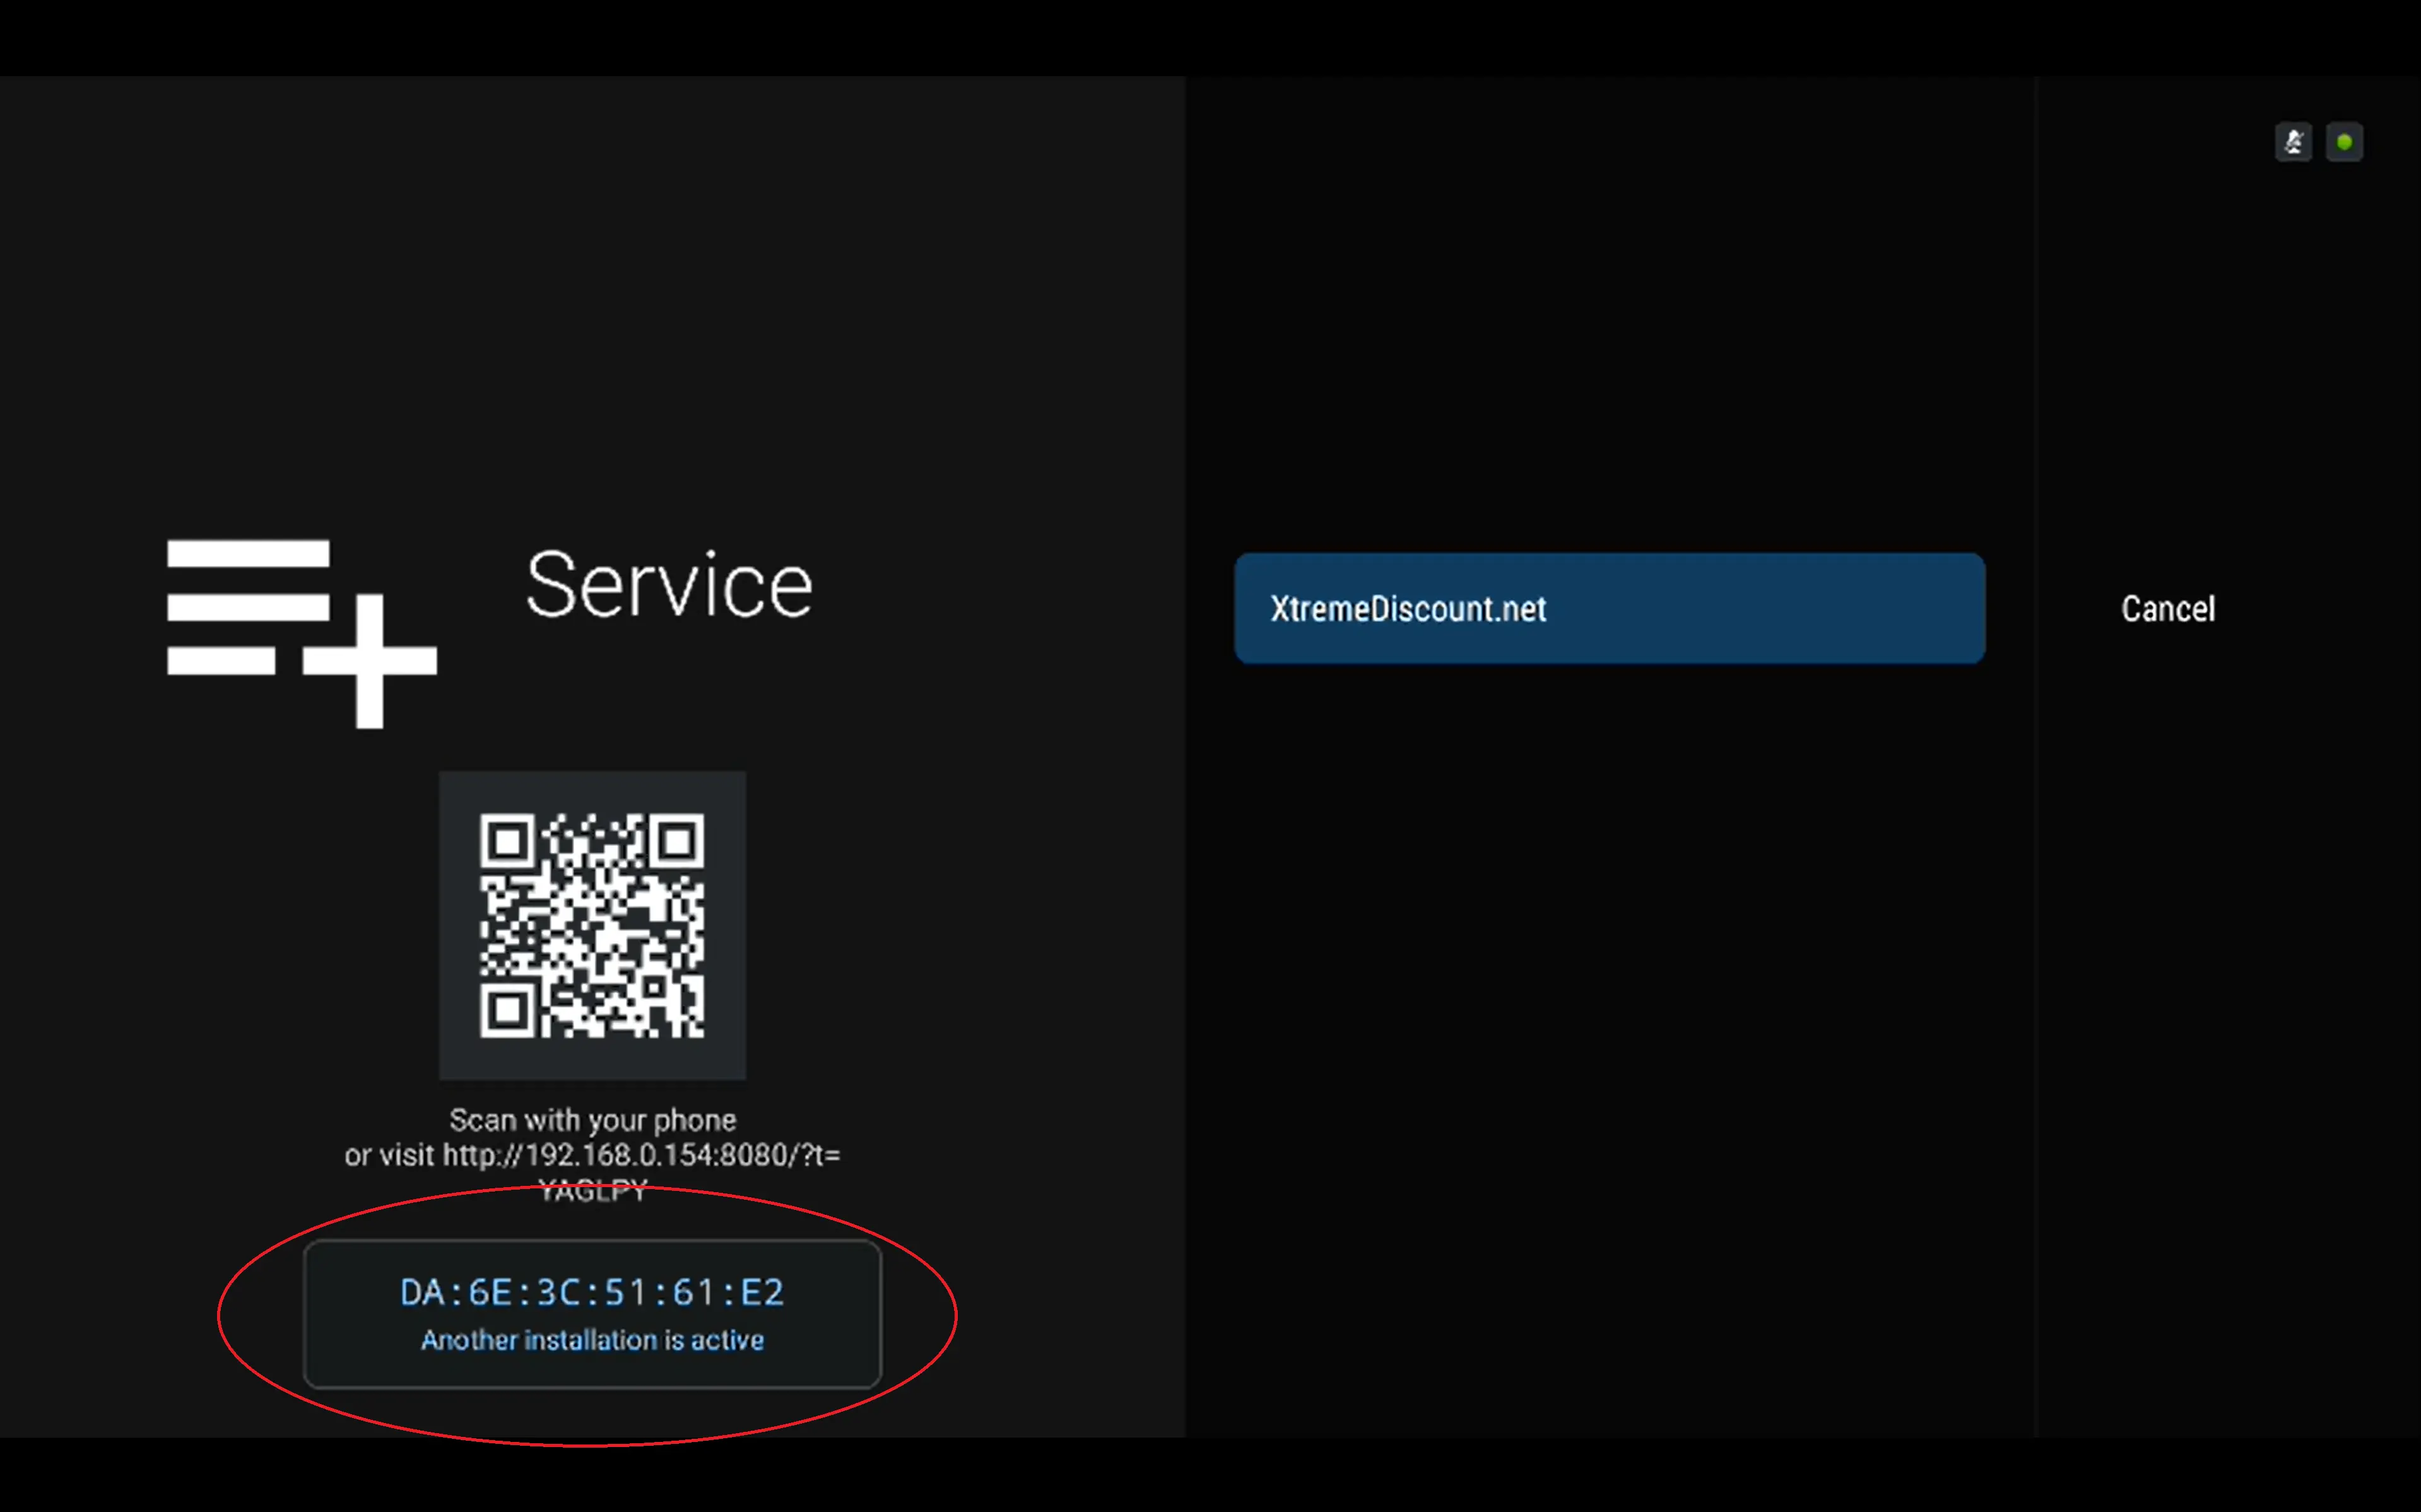Viewport: 2421px width, 1512px height.
Task: Select the XtremeDiscount.net service entry
Action: click(1609, 608)
